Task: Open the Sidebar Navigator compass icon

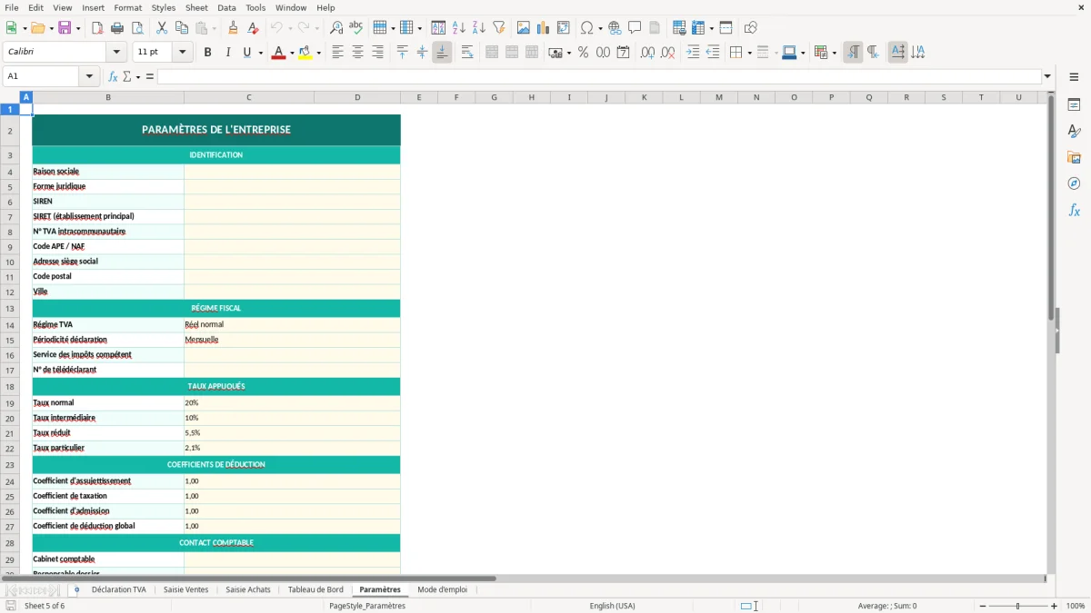Action: [x=1074, y=183]
